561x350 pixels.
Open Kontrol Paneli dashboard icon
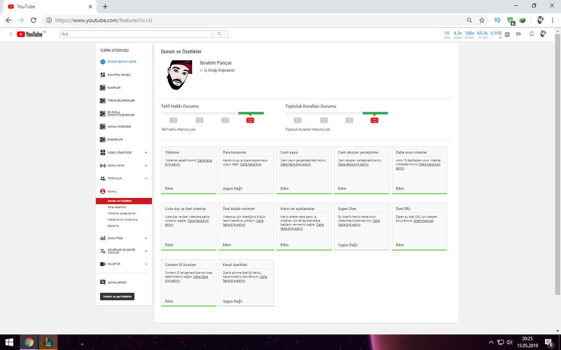[x=103, y=75]
